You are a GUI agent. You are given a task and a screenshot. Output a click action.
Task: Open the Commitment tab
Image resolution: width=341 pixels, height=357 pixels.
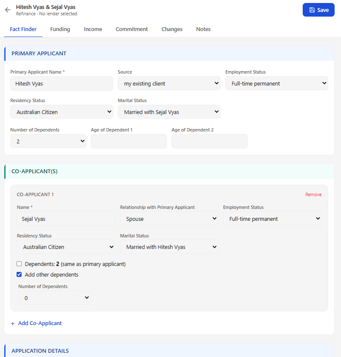point(132,29)
